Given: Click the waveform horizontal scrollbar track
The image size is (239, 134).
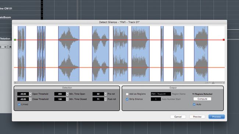Looking at the screenshot, I should coord(111,83).
